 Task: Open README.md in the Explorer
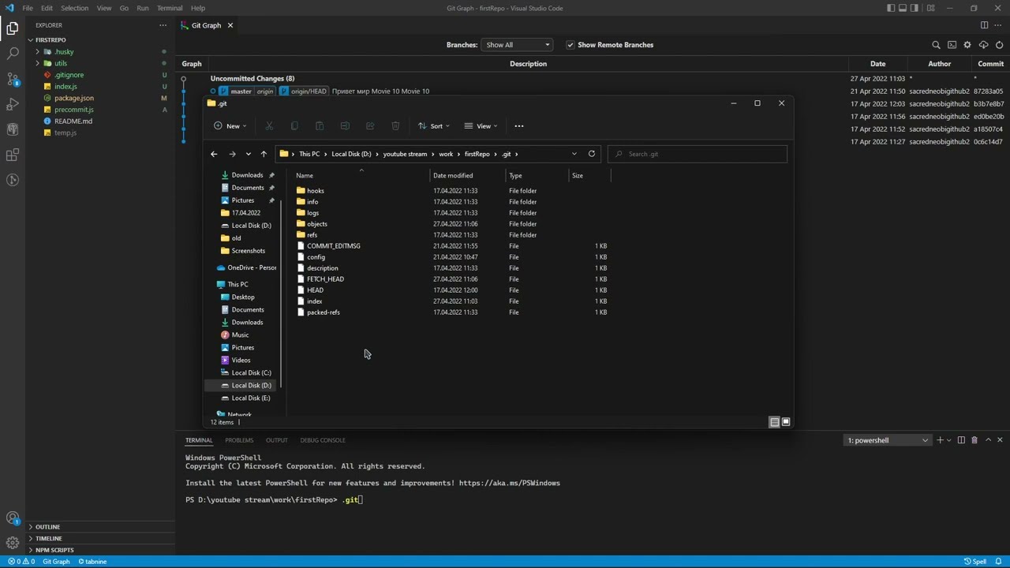click(x=73, y=121)
